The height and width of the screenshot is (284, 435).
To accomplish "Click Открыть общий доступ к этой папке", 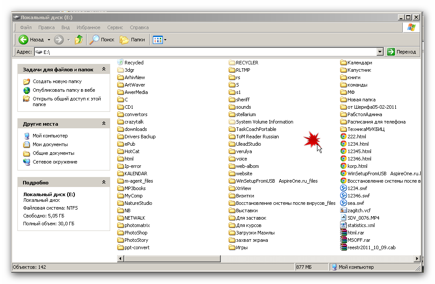I will 67,101.
